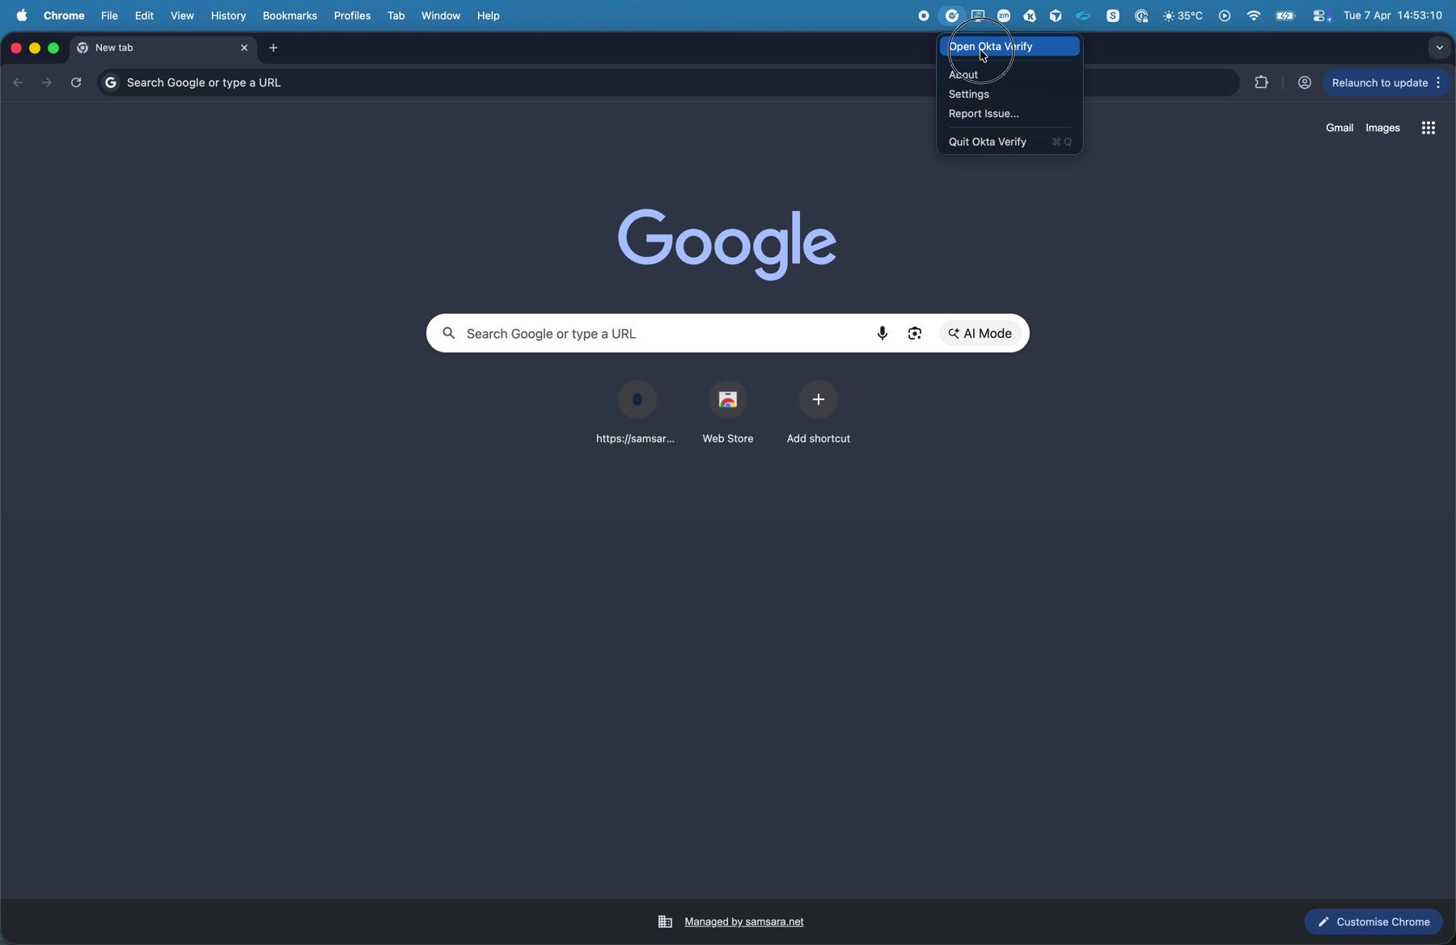The height and width of the screenshot is (945, 1456).
Task: Open the Google apps grid
Action: click(1428, 128)
